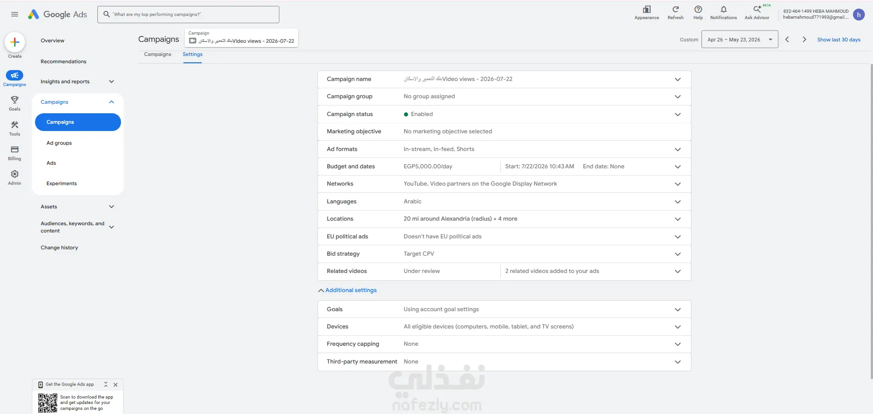The height and width of the screenshot is (414, 873).
Task: Open Recommendations page
Action: 63,61
